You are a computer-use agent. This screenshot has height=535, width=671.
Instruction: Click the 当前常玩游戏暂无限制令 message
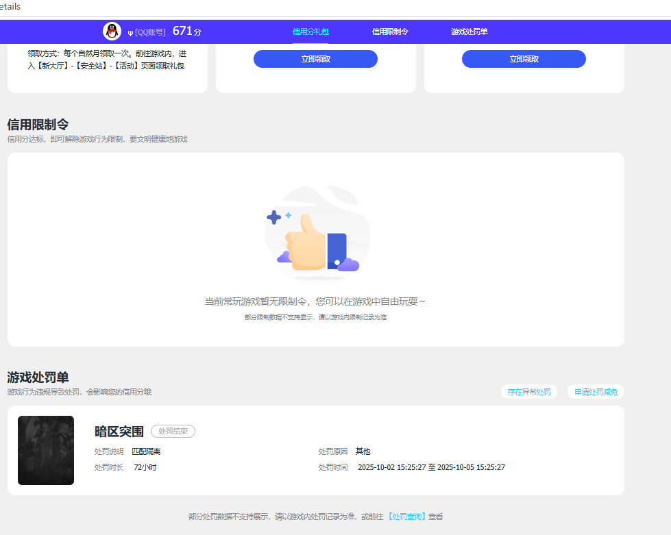(315, 301)
